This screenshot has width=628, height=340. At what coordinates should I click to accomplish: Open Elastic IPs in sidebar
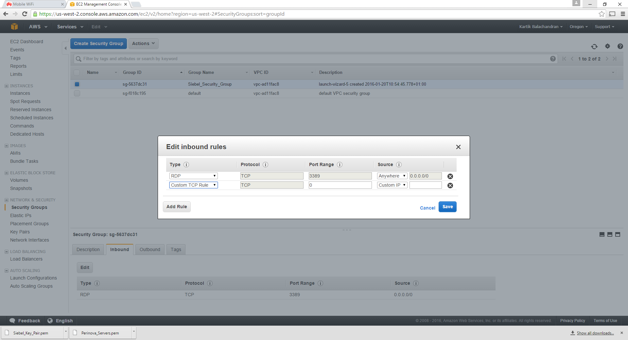point(21,215)
